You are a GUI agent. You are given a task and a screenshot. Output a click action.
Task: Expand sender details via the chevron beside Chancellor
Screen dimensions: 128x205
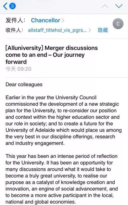(x=63, y=20)
